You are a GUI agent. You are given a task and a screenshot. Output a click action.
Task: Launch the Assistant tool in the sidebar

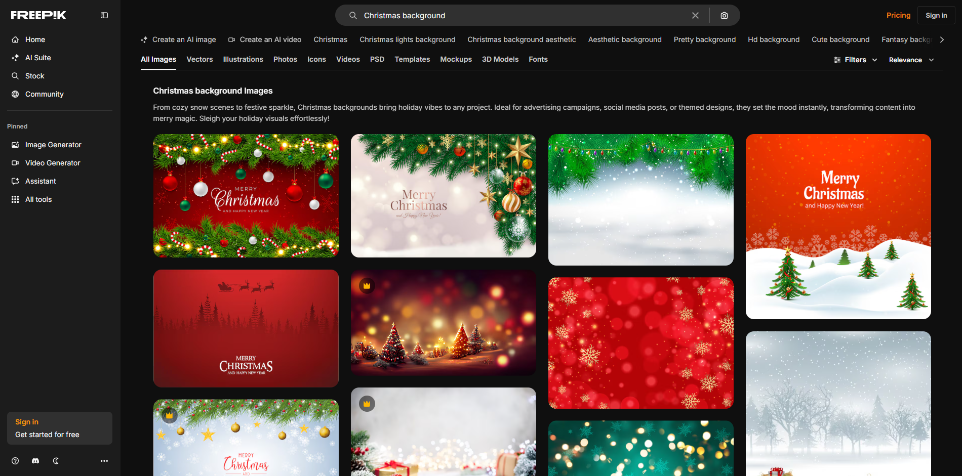(41, 181)
